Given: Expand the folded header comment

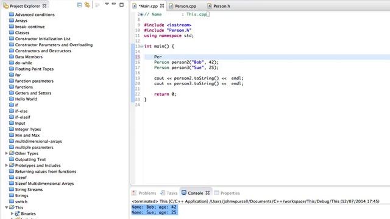Looking at the screenshot, I should point(141,15).
